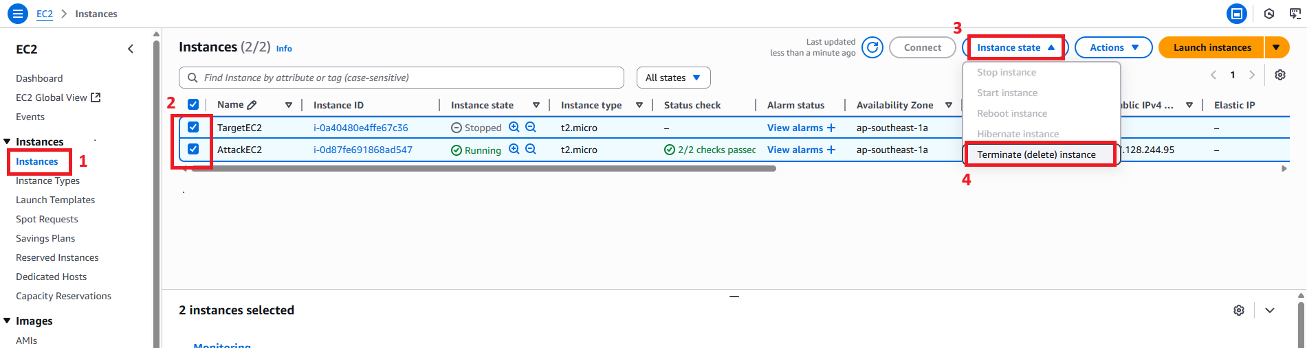Edit Name column pencil icon
Viewport: 1307px width, 348px height.
(x=252, y=105)
